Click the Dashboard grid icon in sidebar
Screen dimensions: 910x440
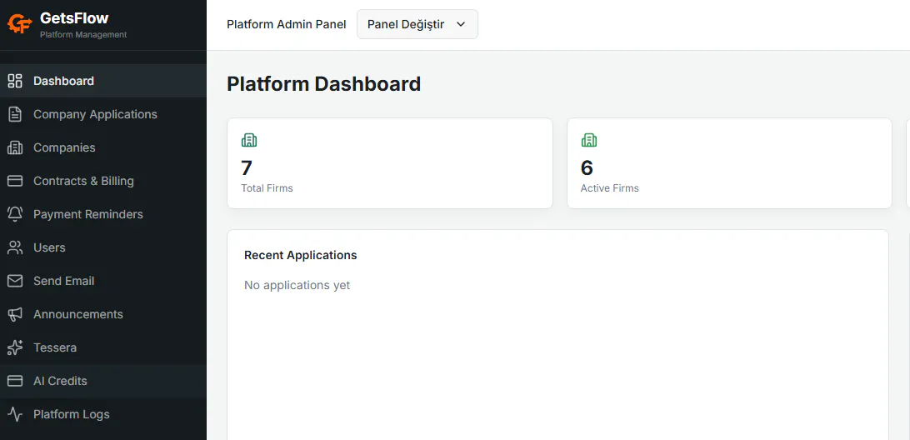point(14,81)
